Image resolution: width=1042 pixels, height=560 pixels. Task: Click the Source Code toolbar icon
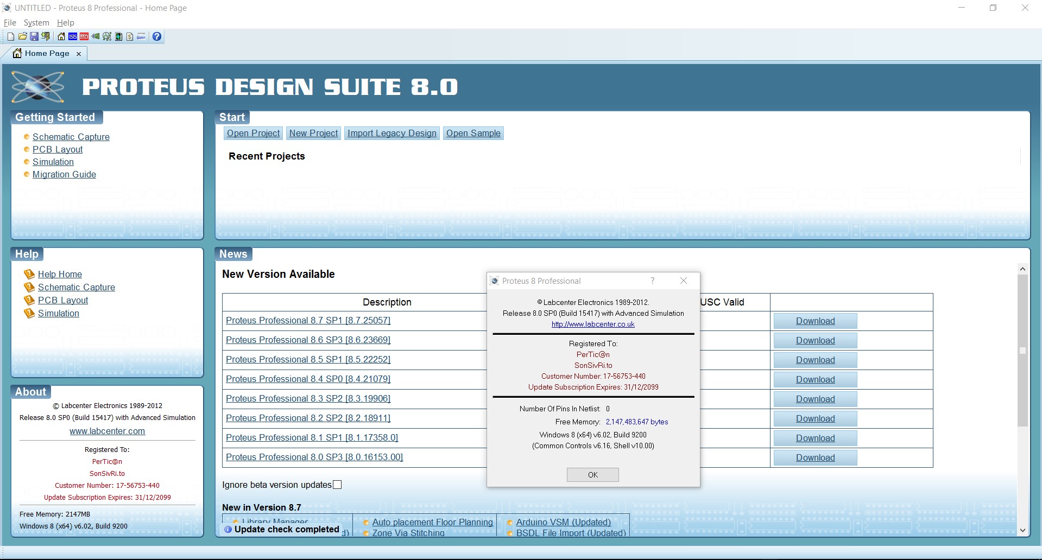pyautogui.click(x=141, y=36)
